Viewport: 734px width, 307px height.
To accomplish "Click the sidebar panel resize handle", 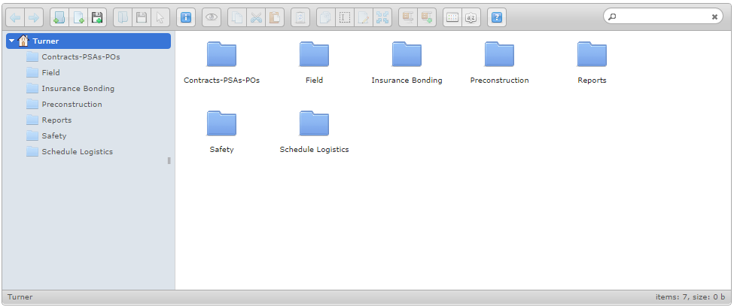I will coord(169,160).
